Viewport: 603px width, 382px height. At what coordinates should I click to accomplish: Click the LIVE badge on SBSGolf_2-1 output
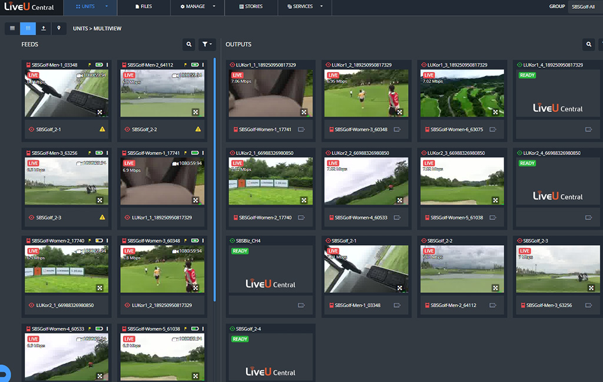(333, 251)
